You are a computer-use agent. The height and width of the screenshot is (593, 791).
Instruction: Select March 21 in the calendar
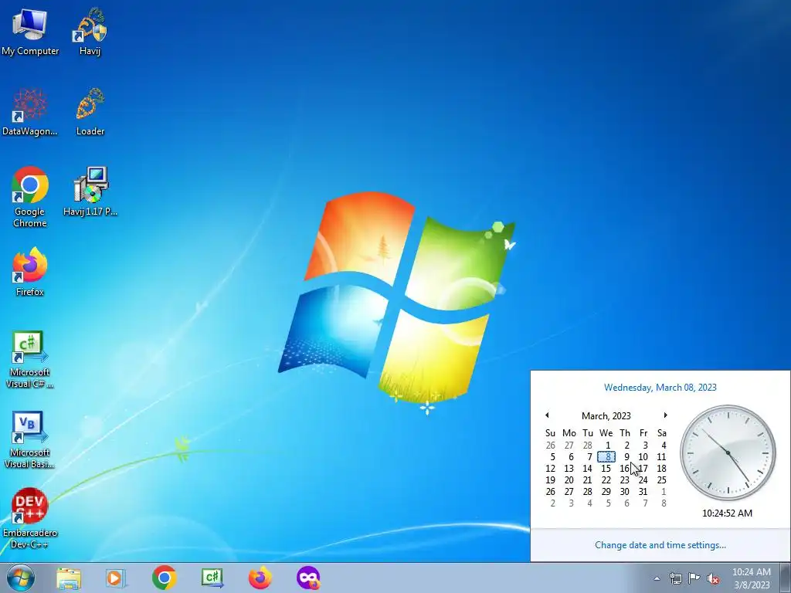coord(587,480)
